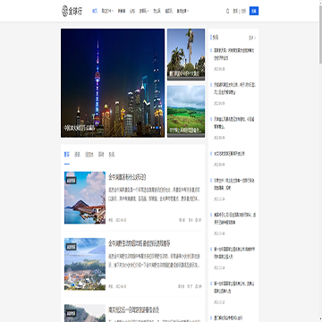Open the Shanghai night skyline banner image
Viewport: 322px width, 322px height.
pos(113,83)
